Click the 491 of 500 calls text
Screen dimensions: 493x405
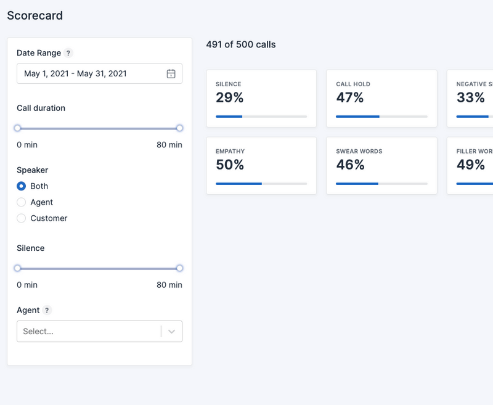point(241,45)
